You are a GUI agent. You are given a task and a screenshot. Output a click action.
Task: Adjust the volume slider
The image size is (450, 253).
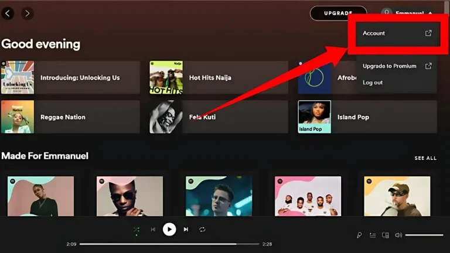pos(424,235)
